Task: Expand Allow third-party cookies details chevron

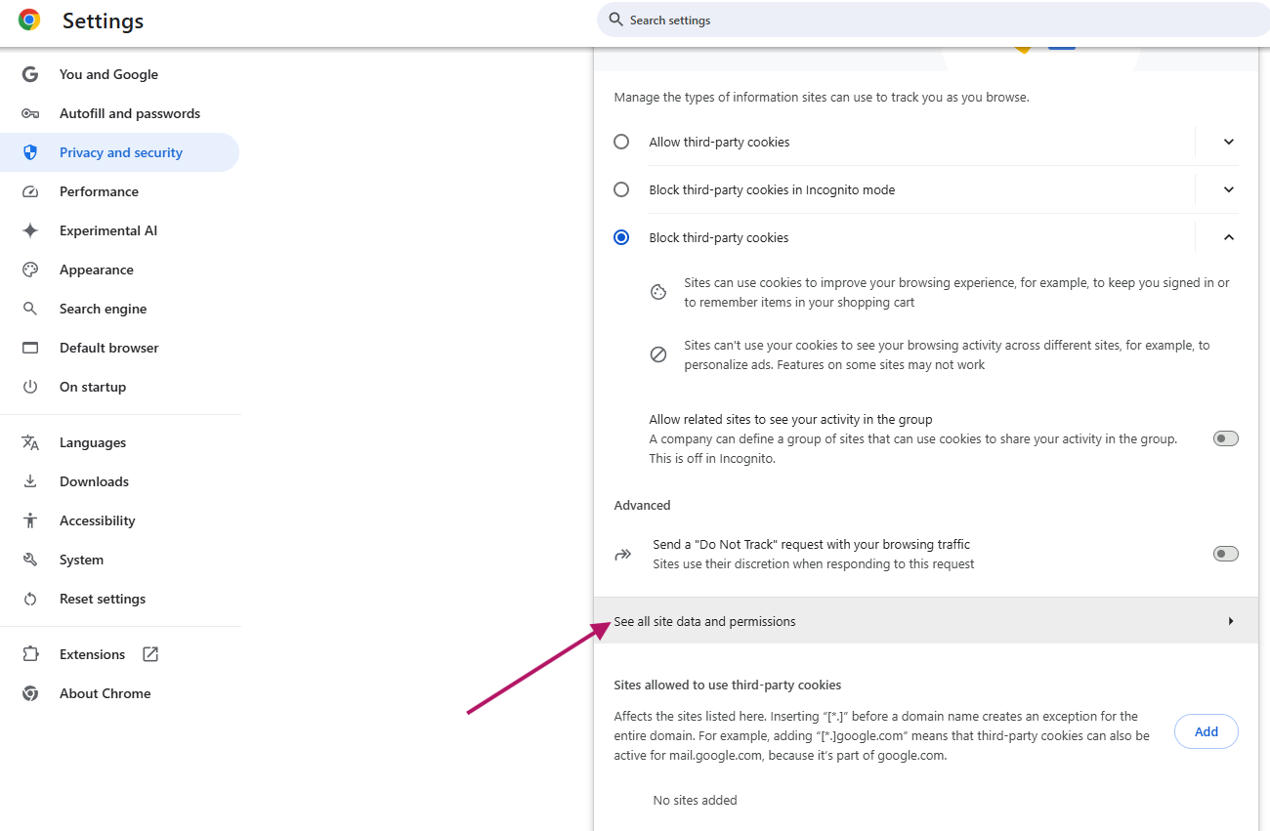Action: (x=1229, y=142)
